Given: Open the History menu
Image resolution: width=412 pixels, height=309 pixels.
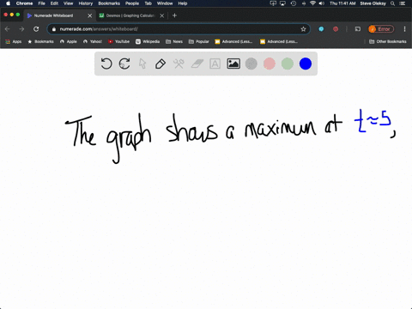Looking at the screenshot, I should pyautogui.click(x=86, y=3).
